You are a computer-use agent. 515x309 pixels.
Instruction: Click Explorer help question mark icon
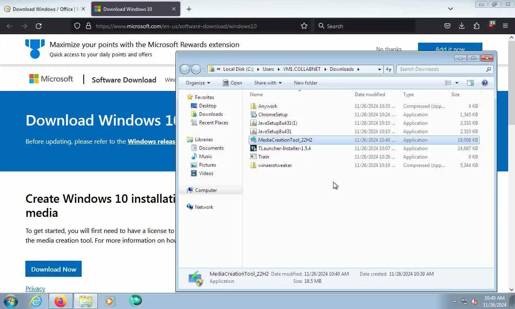(x=485, y=83)
